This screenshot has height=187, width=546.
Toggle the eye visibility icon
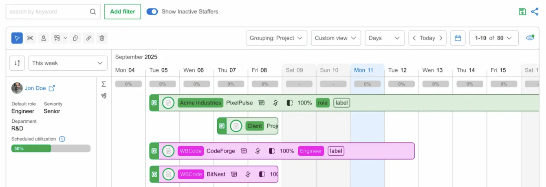[x=530, y=38]
